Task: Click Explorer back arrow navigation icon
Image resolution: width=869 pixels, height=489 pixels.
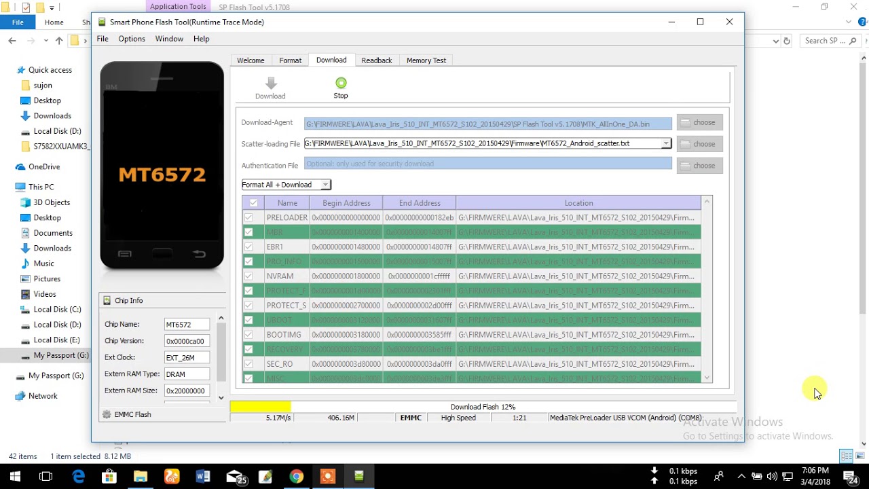Action: point(12,41)
